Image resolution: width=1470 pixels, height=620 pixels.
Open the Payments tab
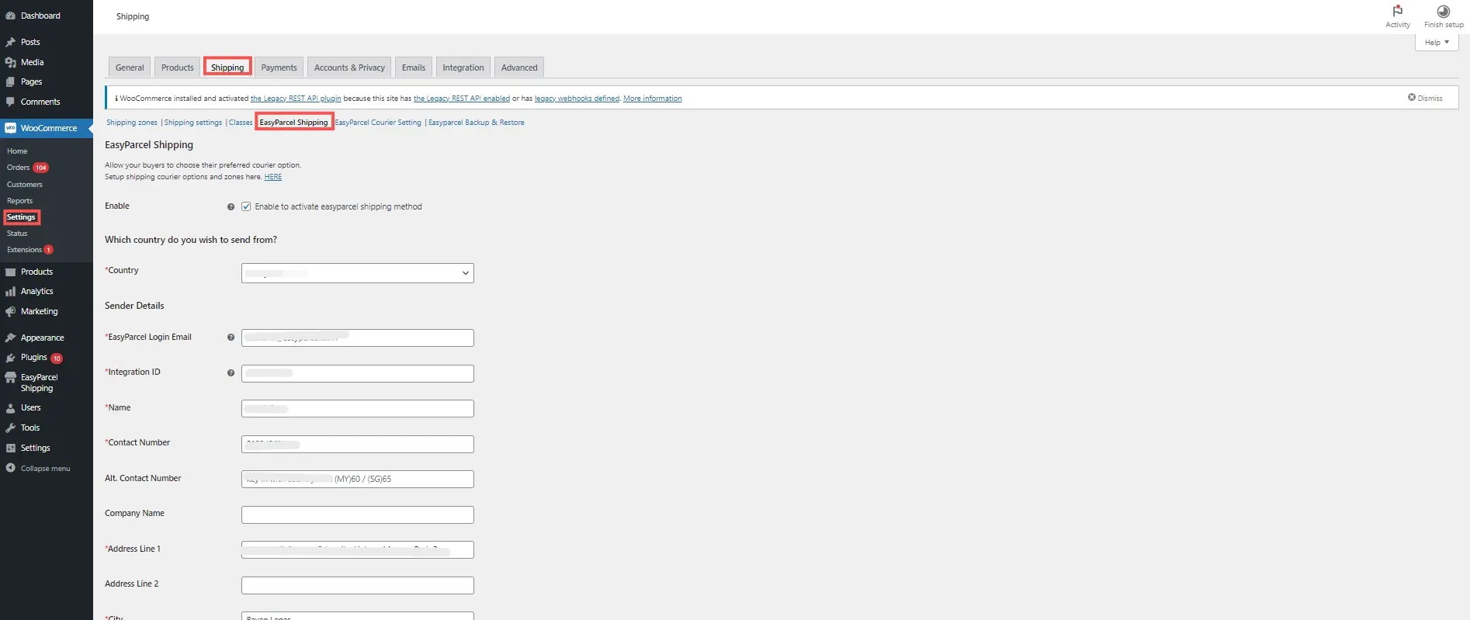[x=279, y=68]
